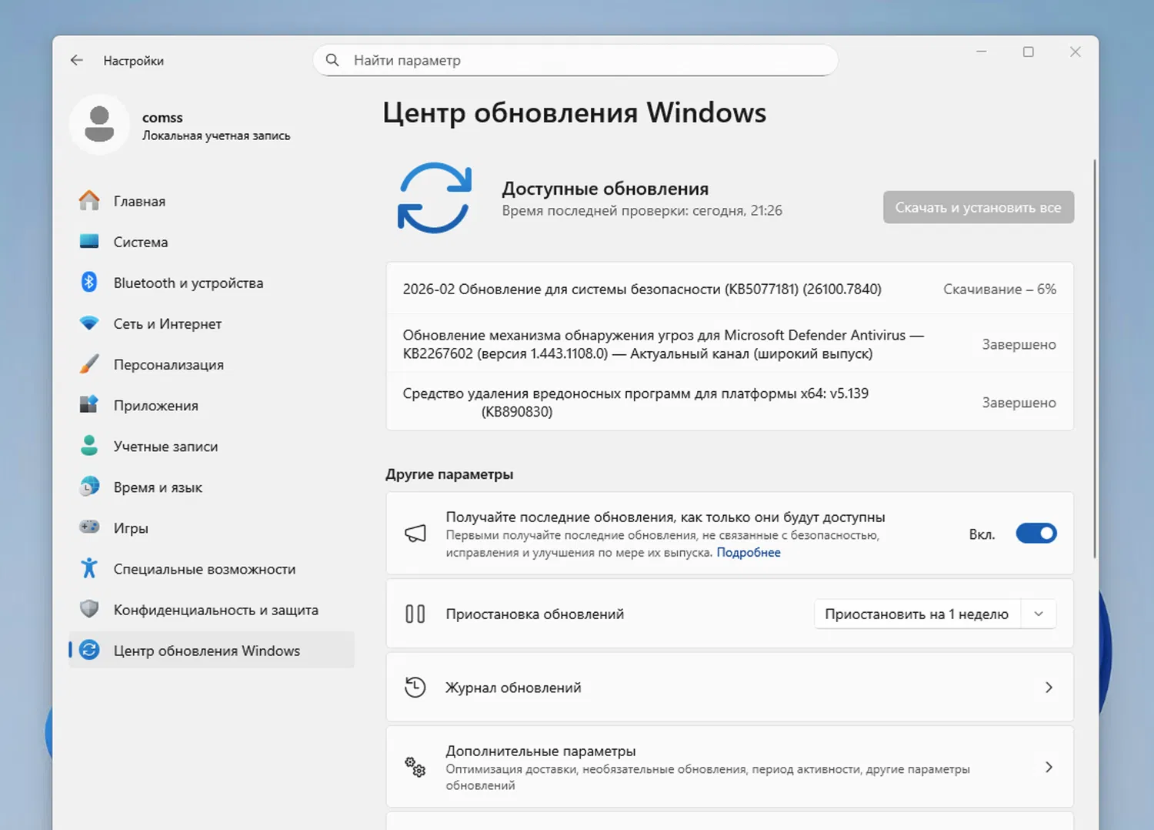Click Завершено status for KB890830 update
This screenshot has width=1154, height=830.
point(1019,403)
